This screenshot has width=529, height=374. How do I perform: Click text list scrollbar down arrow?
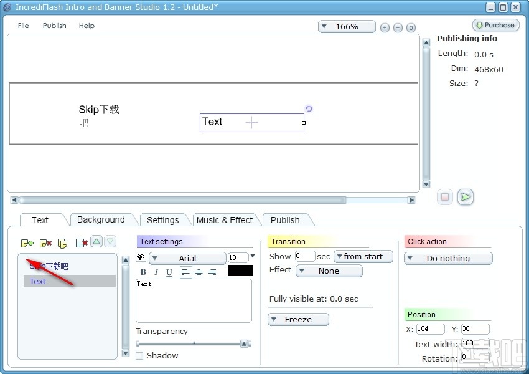[x=126, y=353]
